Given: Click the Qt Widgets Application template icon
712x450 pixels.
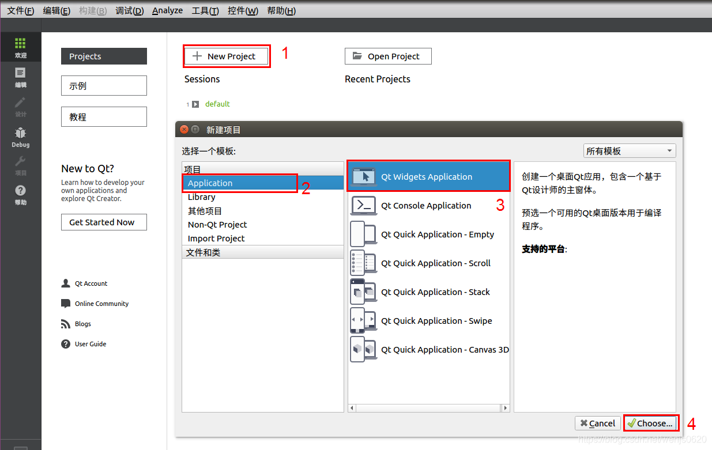Looking at the screenshot, I should (x=364, y=177).
